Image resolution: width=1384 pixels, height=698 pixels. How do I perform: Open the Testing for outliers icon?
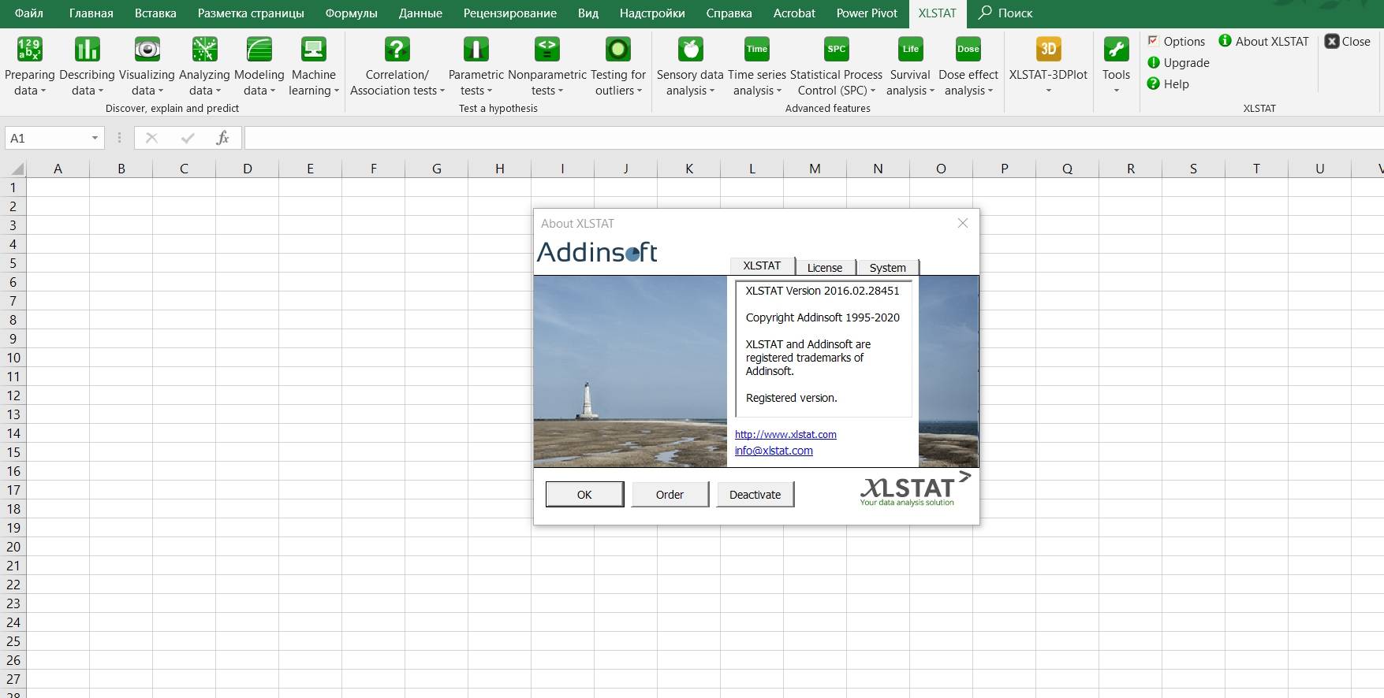coord(618,50)
